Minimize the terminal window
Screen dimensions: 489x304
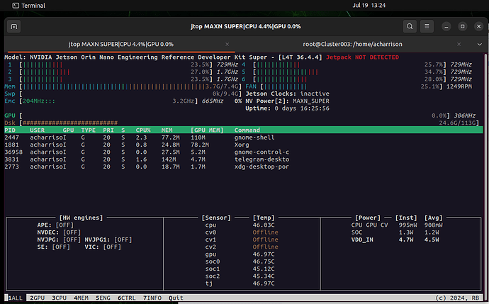pyautogui.click(x=446, y=26)
